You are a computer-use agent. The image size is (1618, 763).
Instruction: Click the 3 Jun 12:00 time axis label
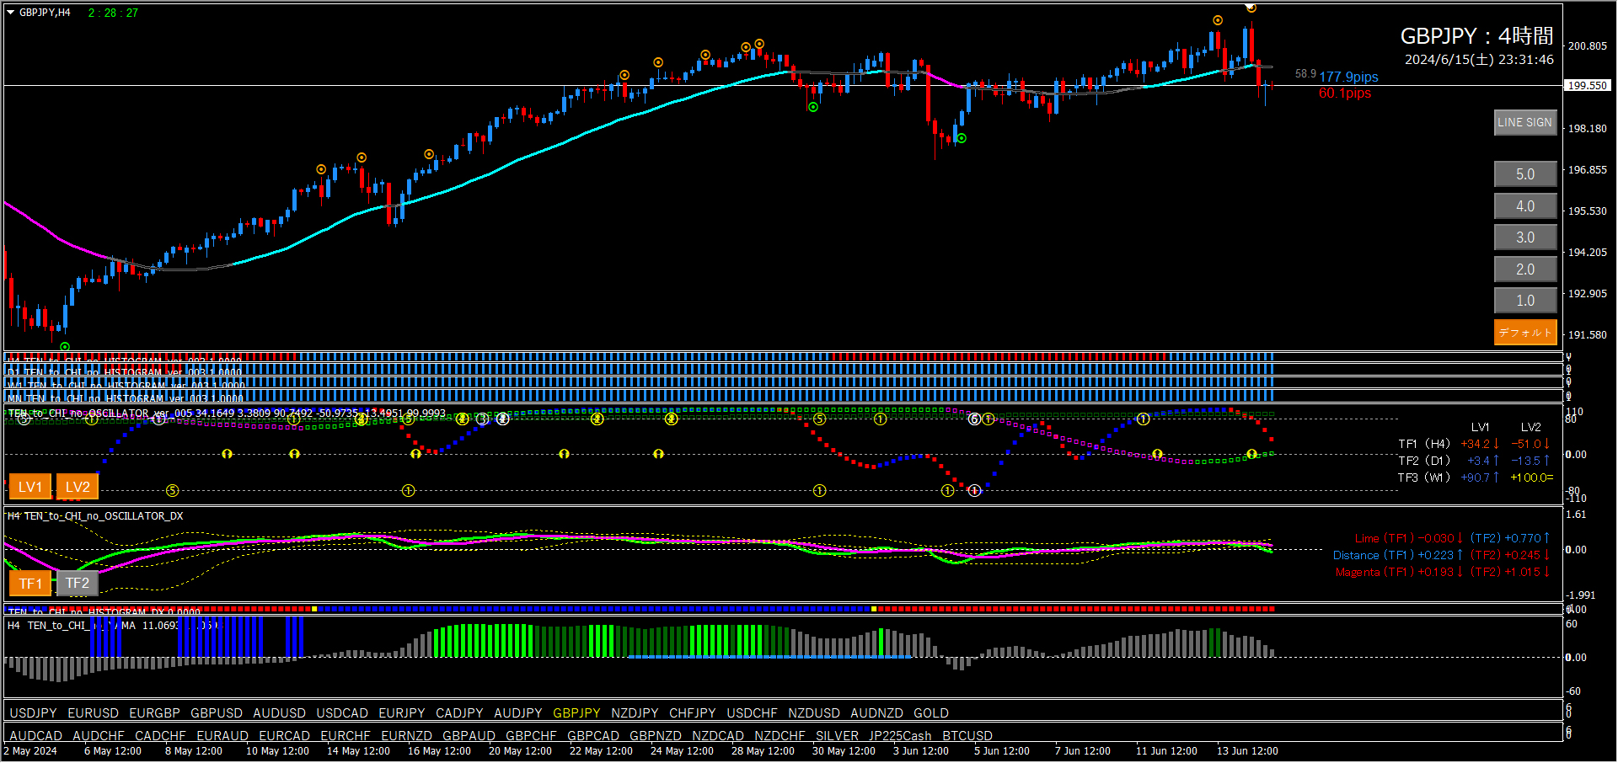921,751
